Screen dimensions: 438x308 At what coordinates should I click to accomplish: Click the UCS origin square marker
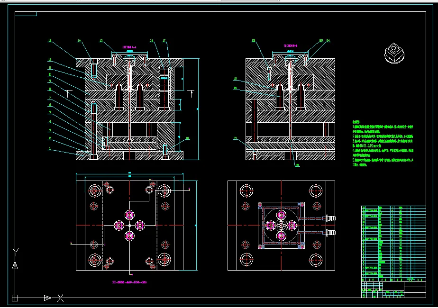(15, 298)
